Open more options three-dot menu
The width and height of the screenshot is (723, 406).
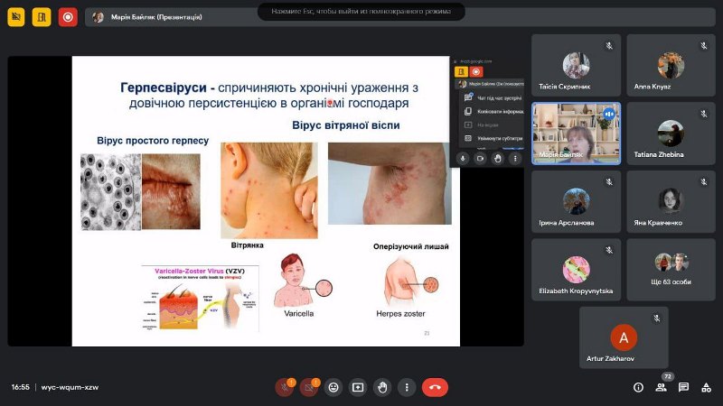tap(407, 387)
